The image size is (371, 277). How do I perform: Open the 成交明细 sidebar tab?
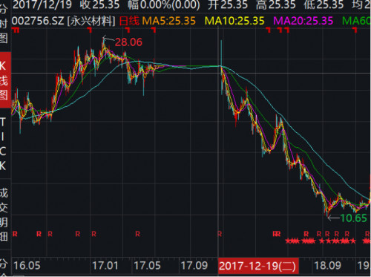[x=4, y=215]
